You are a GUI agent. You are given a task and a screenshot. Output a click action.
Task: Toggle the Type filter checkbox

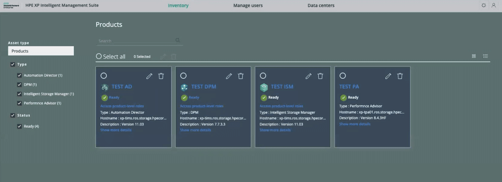click(13, 64)
